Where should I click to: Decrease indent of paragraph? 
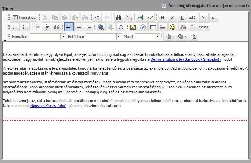[x=37, y=27]
